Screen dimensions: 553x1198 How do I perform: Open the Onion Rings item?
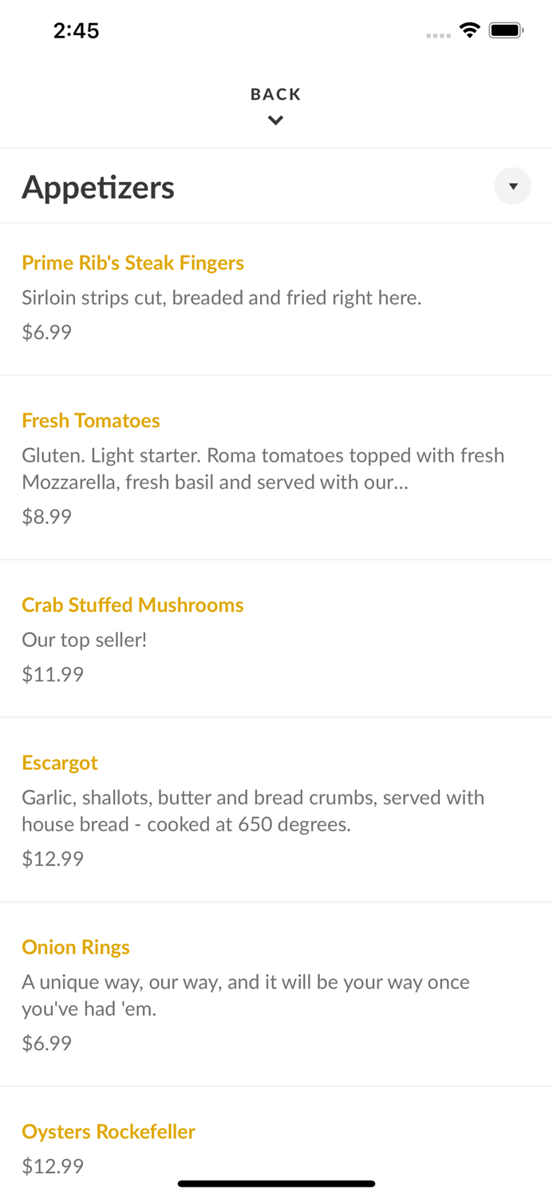click(x=76, y=947)
